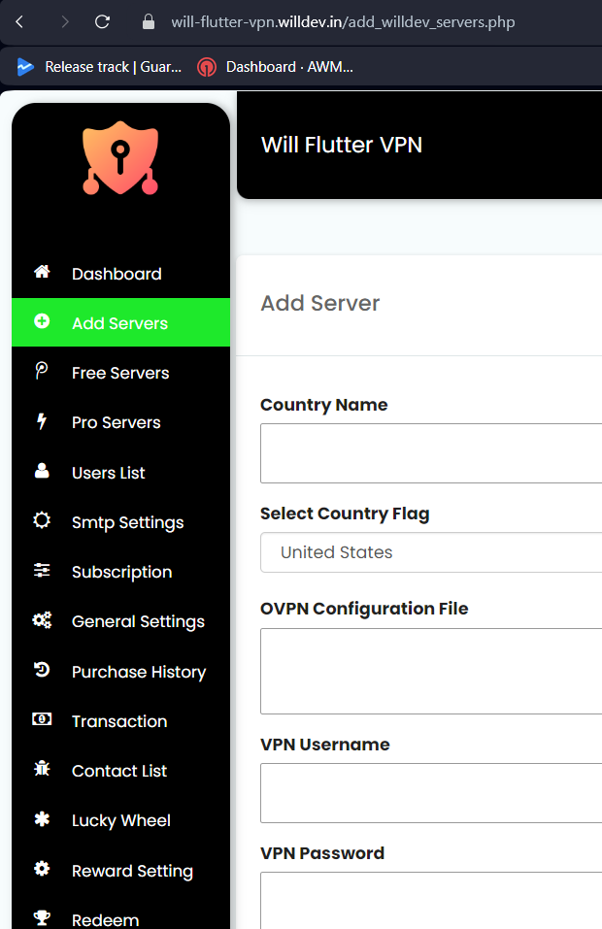Click the Redeem trophy icon
The image size is (602, 929).
42,917
